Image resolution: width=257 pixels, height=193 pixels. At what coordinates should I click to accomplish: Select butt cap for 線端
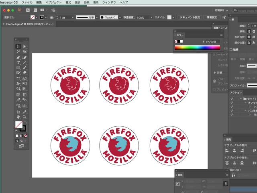click(x=249, y=31)
